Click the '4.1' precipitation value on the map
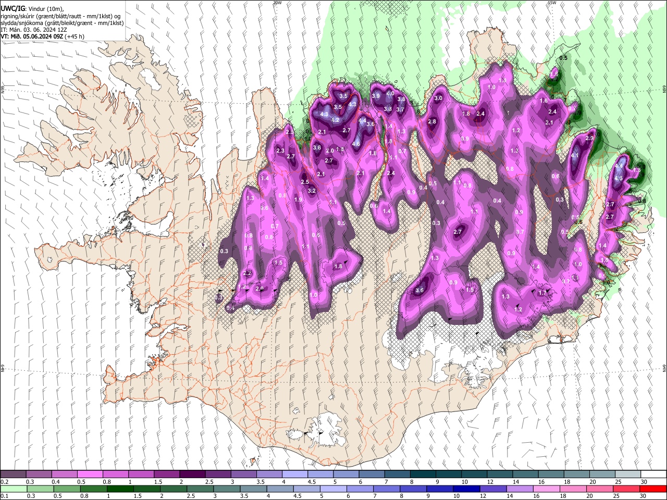The image size is (667, 500). click(x=575, y=155)
